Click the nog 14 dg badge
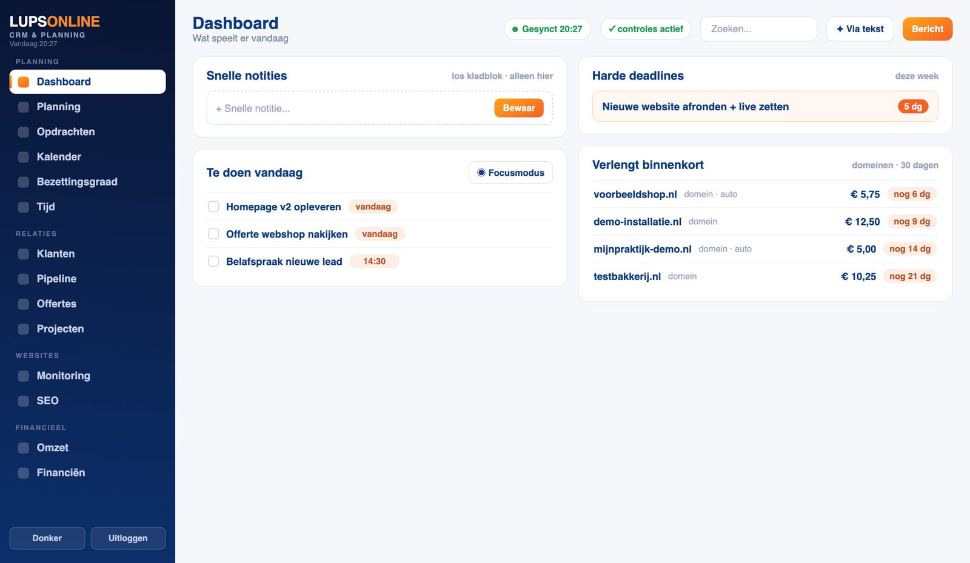970x563 pixels. (910, 248)
